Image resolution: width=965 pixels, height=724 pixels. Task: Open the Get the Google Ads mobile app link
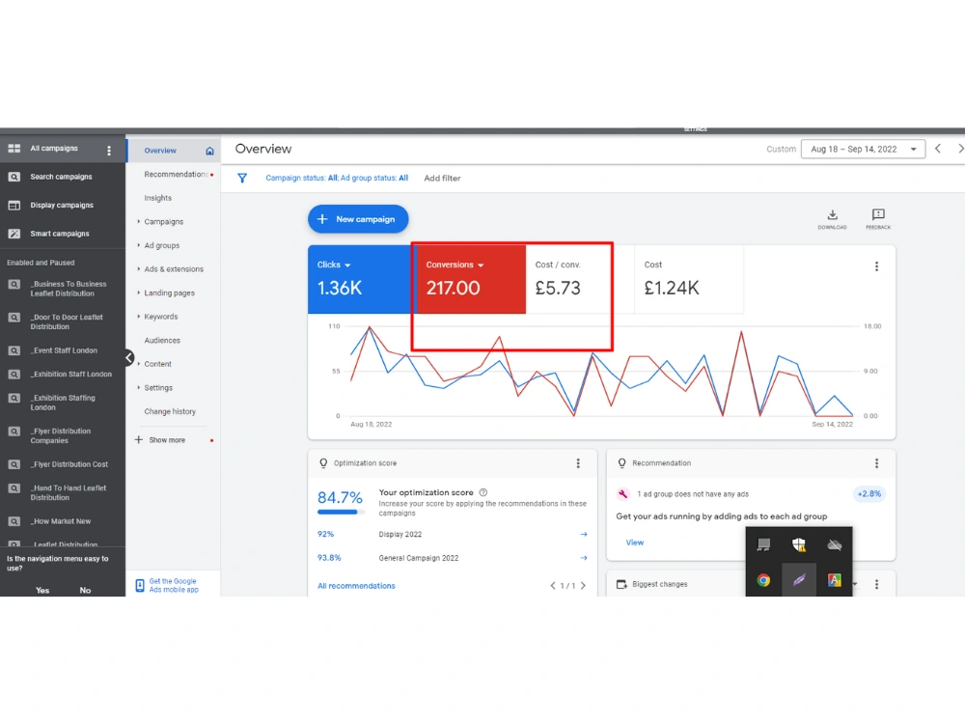pyautogui.click(x=174, y=586)
